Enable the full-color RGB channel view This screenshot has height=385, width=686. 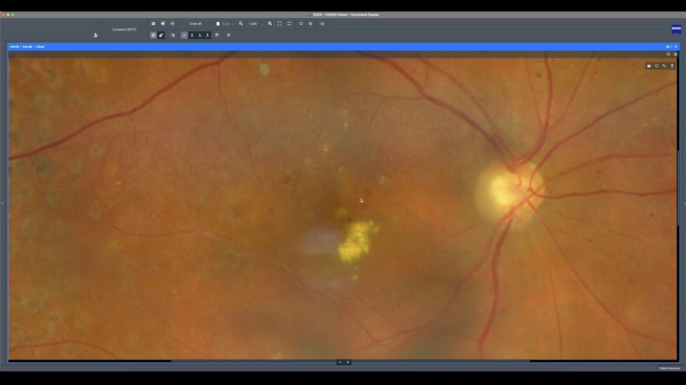(184, 35)
